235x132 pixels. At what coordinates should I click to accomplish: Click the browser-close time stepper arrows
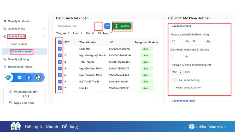point(181,72)
